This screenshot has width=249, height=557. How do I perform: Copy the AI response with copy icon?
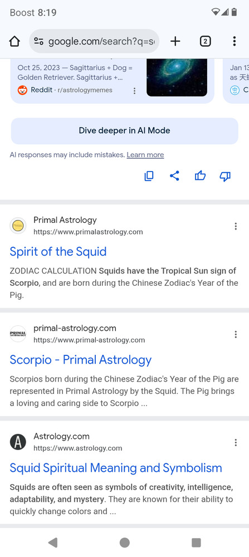click(149, 176)
